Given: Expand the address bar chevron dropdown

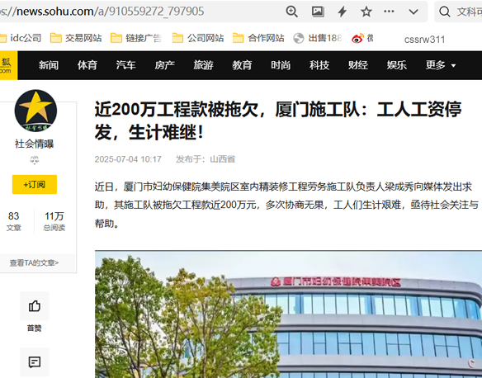Looking at the screenshot, I should (413, 12).
